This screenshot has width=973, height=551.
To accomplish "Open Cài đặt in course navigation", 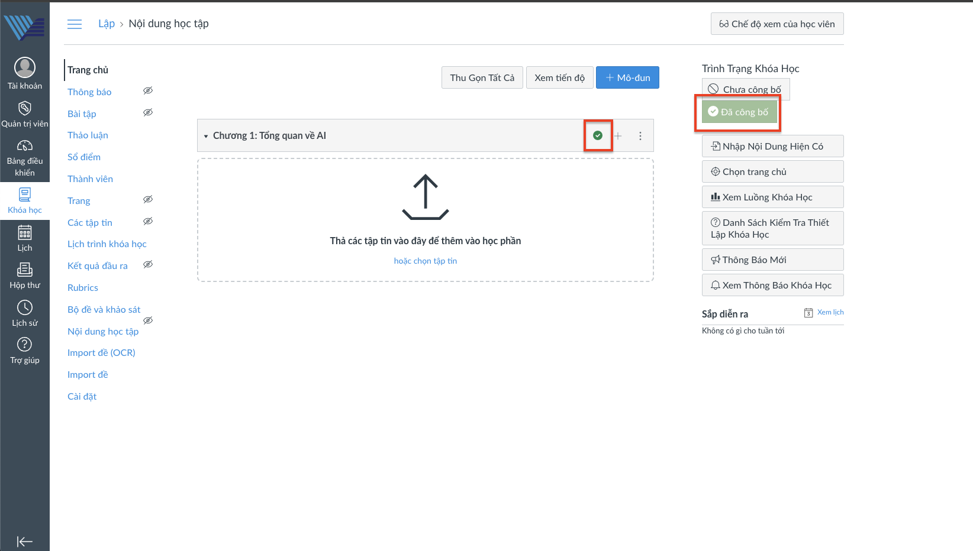I will point(82,397).
